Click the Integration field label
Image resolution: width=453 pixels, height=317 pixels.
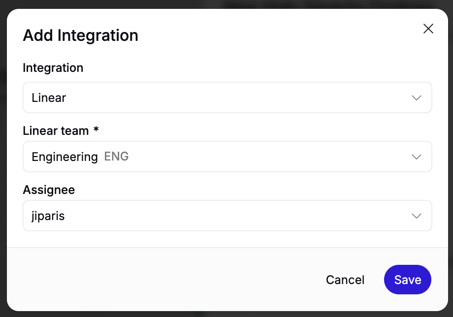coord(53,68)
